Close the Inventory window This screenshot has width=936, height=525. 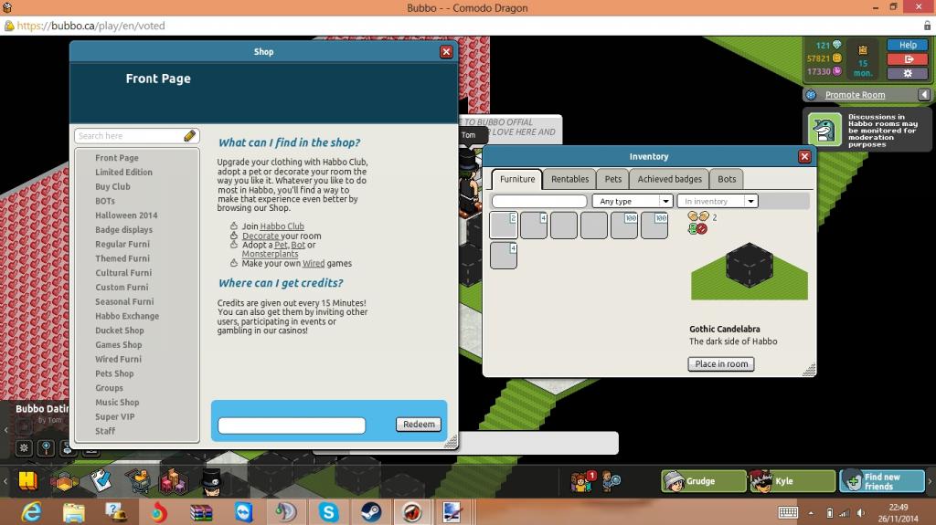(804, 156)
